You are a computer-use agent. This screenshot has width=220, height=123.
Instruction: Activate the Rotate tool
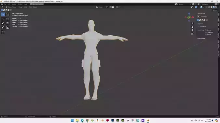[7, 19]
